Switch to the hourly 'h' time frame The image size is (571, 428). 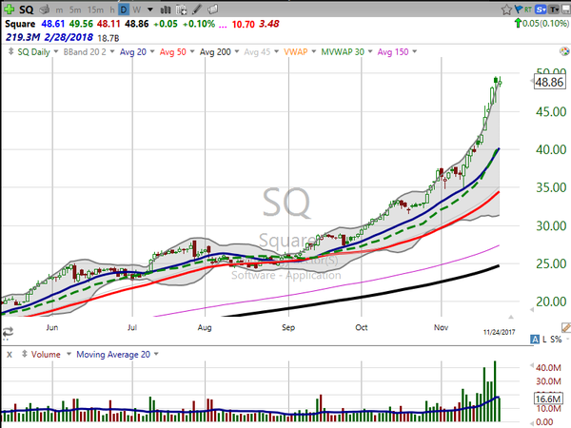[112, 10]
